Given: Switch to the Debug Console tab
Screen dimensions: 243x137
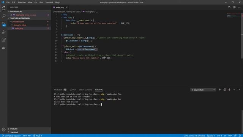Looking at the screenshot, I should (85, 90).
